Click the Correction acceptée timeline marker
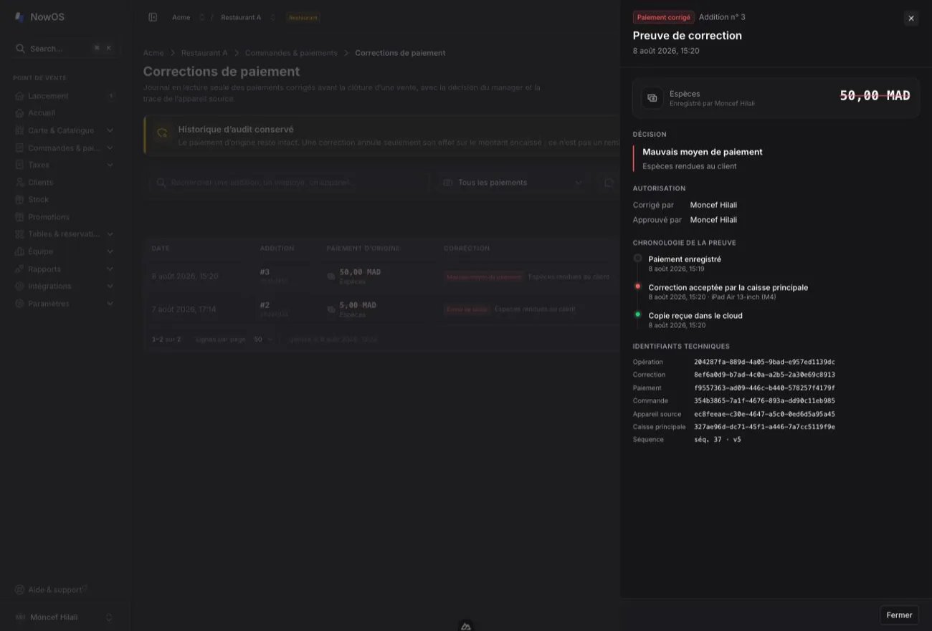Viewport: 932px width, 631px height. pos(638,286)
